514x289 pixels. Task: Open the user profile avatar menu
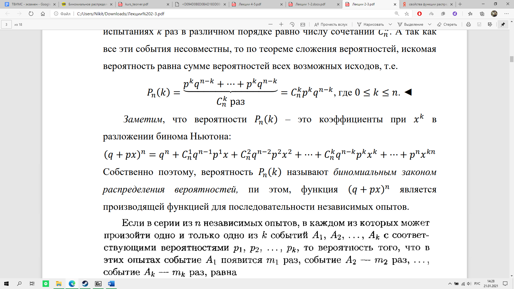coord(494,14)
